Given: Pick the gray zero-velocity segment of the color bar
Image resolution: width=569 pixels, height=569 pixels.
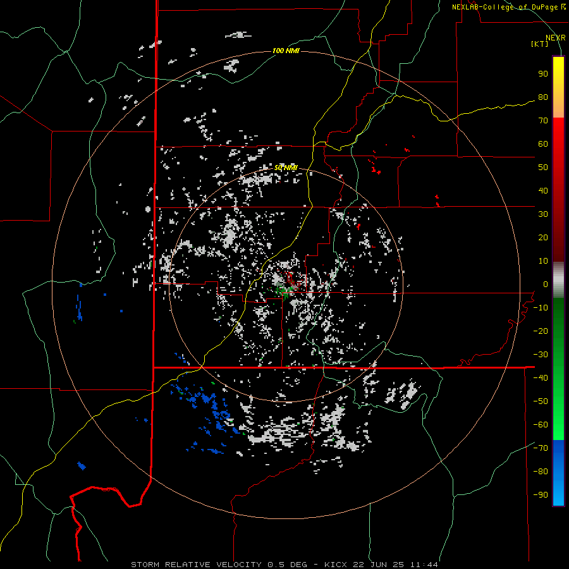Looking at the screenshot, I should [x=558, y=280].
